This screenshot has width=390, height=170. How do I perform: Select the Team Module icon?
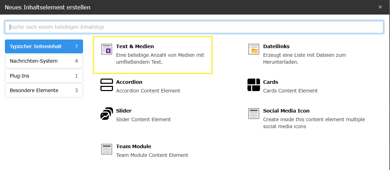(x=107, y=149)
